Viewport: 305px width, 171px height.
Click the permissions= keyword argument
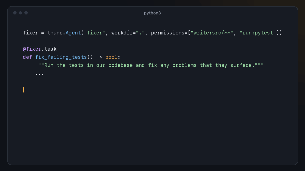coord(169,33)
